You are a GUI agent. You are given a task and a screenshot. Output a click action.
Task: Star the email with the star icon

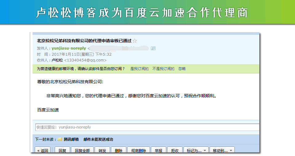pos(135,41)
